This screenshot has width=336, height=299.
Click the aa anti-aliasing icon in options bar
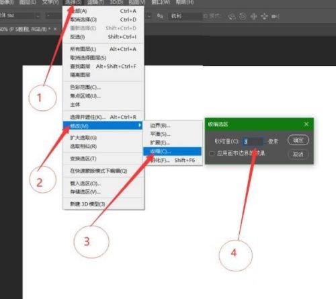[160, 16]
